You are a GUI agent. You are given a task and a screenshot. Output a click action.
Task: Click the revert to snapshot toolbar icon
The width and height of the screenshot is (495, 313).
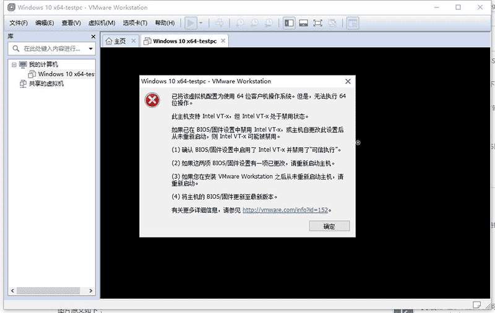pyautogui.click(x=254, y=23)
